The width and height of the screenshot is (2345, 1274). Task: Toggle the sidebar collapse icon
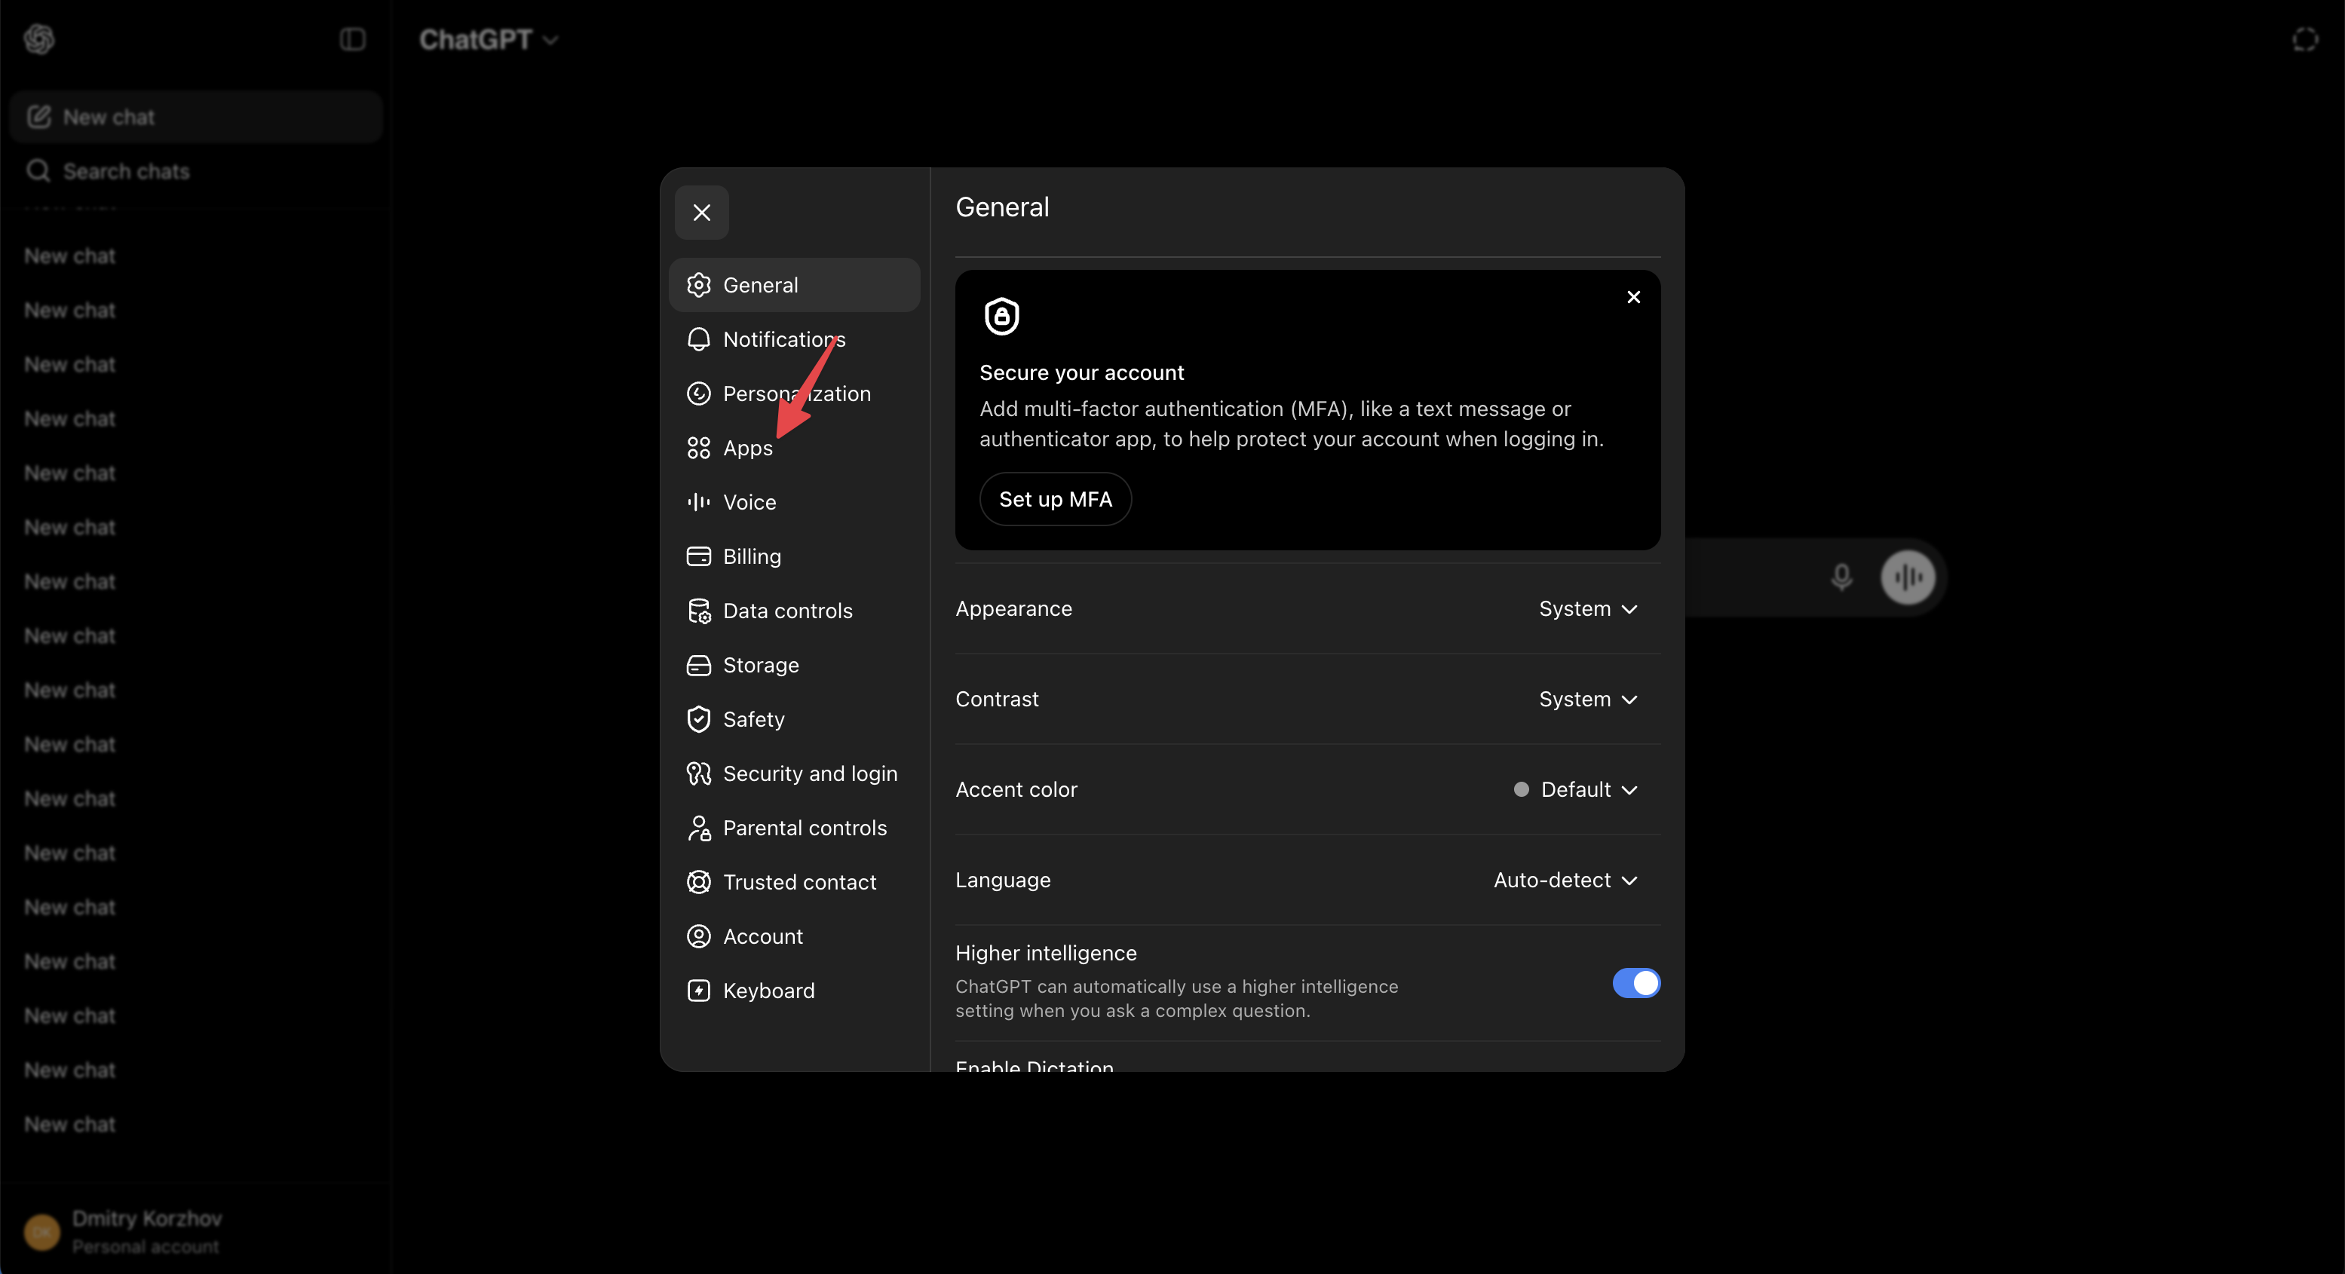tap(352, 39)
